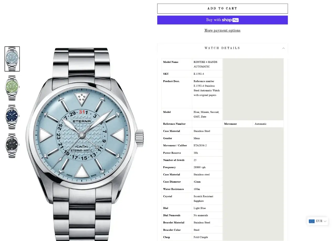Open More payment options link
The image size is (336, 241).
tap(222, 31)
